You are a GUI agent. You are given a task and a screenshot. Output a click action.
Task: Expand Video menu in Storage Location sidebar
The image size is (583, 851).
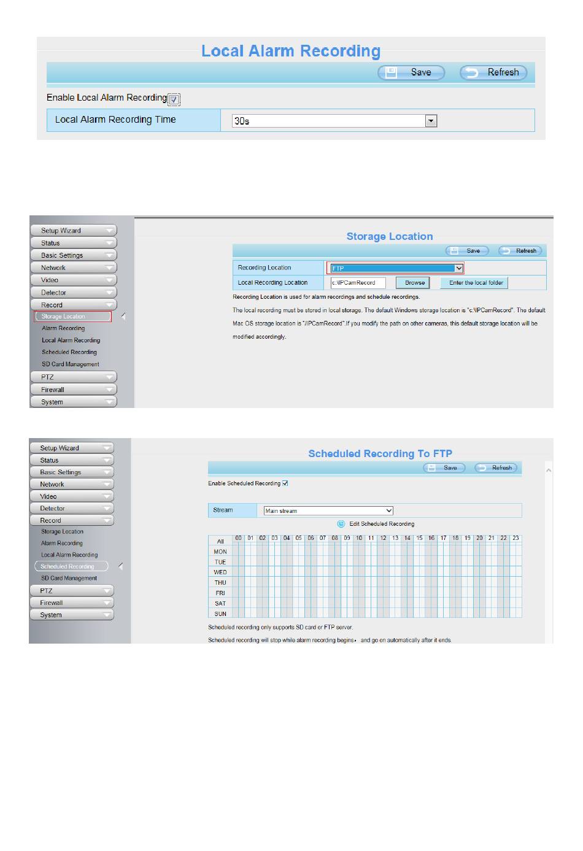pyautogui.click(x=73, y=280)
